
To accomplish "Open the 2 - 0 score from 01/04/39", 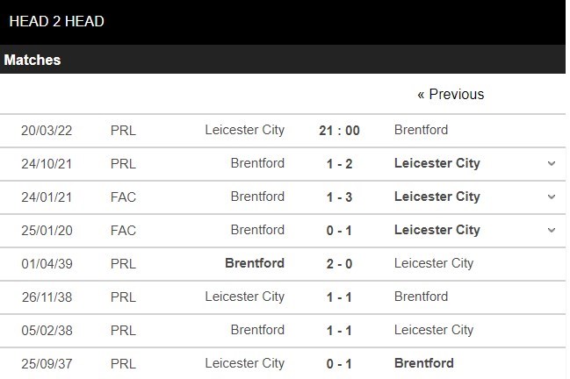I will click(x=339, y=264).
